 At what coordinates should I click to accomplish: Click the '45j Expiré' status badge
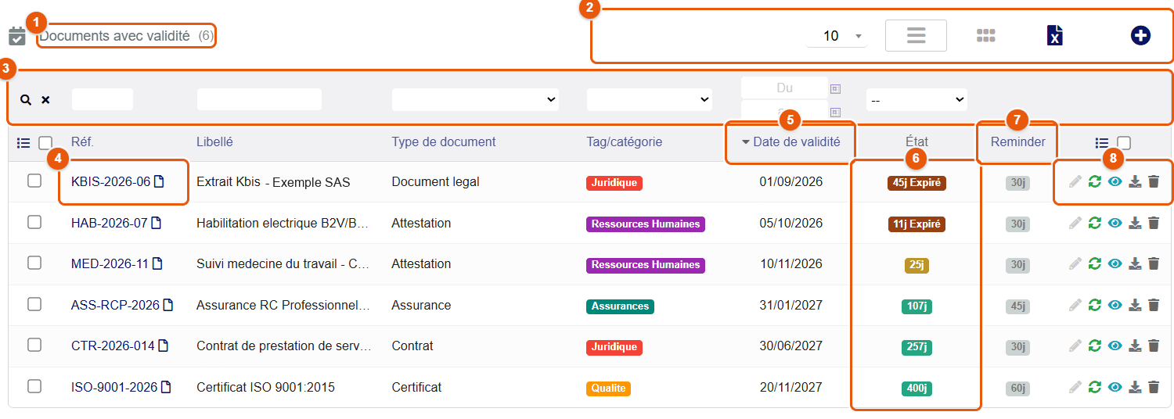917,183
